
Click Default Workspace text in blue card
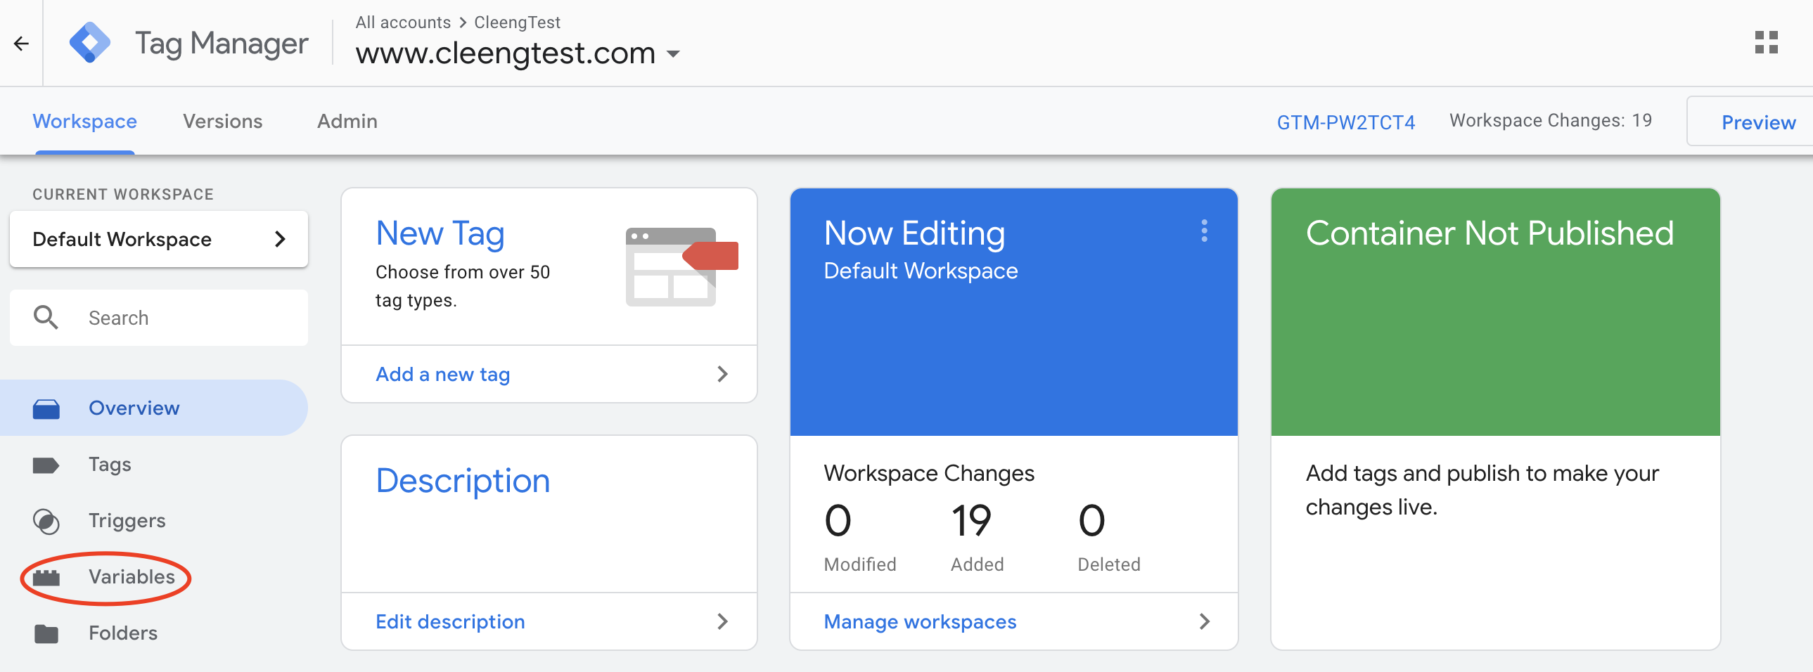pos(921,271)
